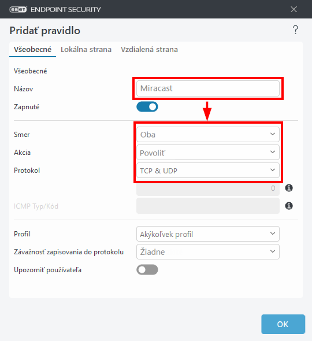Close the ESET Endpoint Security dialog
Screen dimensions: 312x341
coord(294,9)
